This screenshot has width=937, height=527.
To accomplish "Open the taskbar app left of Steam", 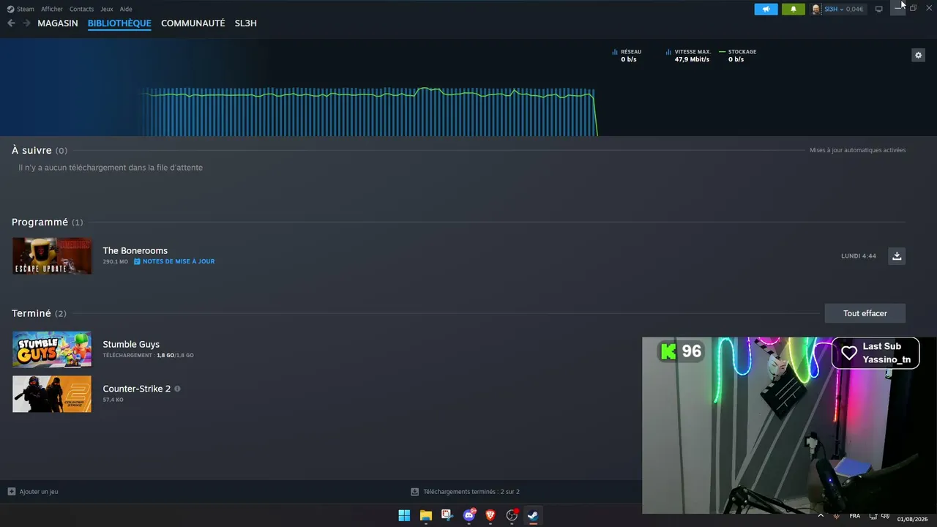I will click(512, 515).
